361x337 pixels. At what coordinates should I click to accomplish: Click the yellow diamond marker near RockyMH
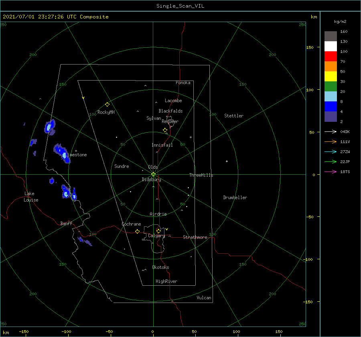107,105
